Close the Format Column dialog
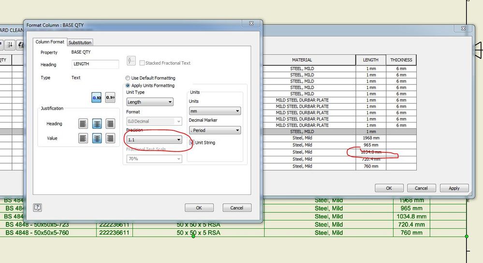483x263 pixels. (x=251, y=23)
